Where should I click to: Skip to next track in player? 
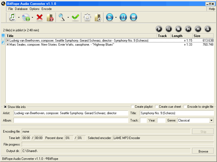[x=198, y=29]
